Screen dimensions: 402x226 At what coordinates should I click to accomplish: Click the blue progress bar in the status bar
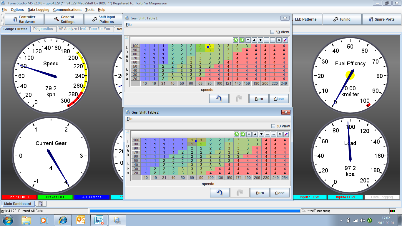195,211
